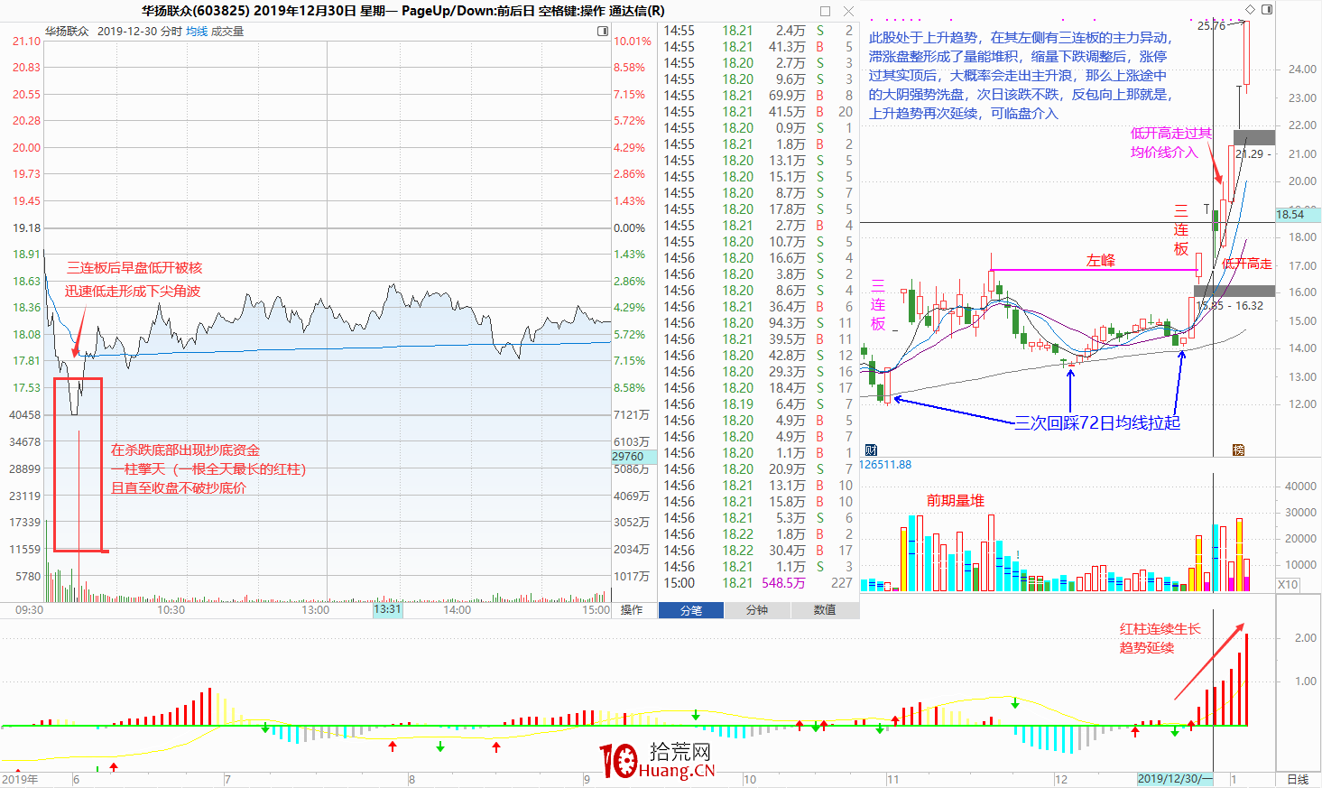This screenshot has height=788, width=1322.
Task: Switch to the 分笔 tab
Action: click(691, 610)
